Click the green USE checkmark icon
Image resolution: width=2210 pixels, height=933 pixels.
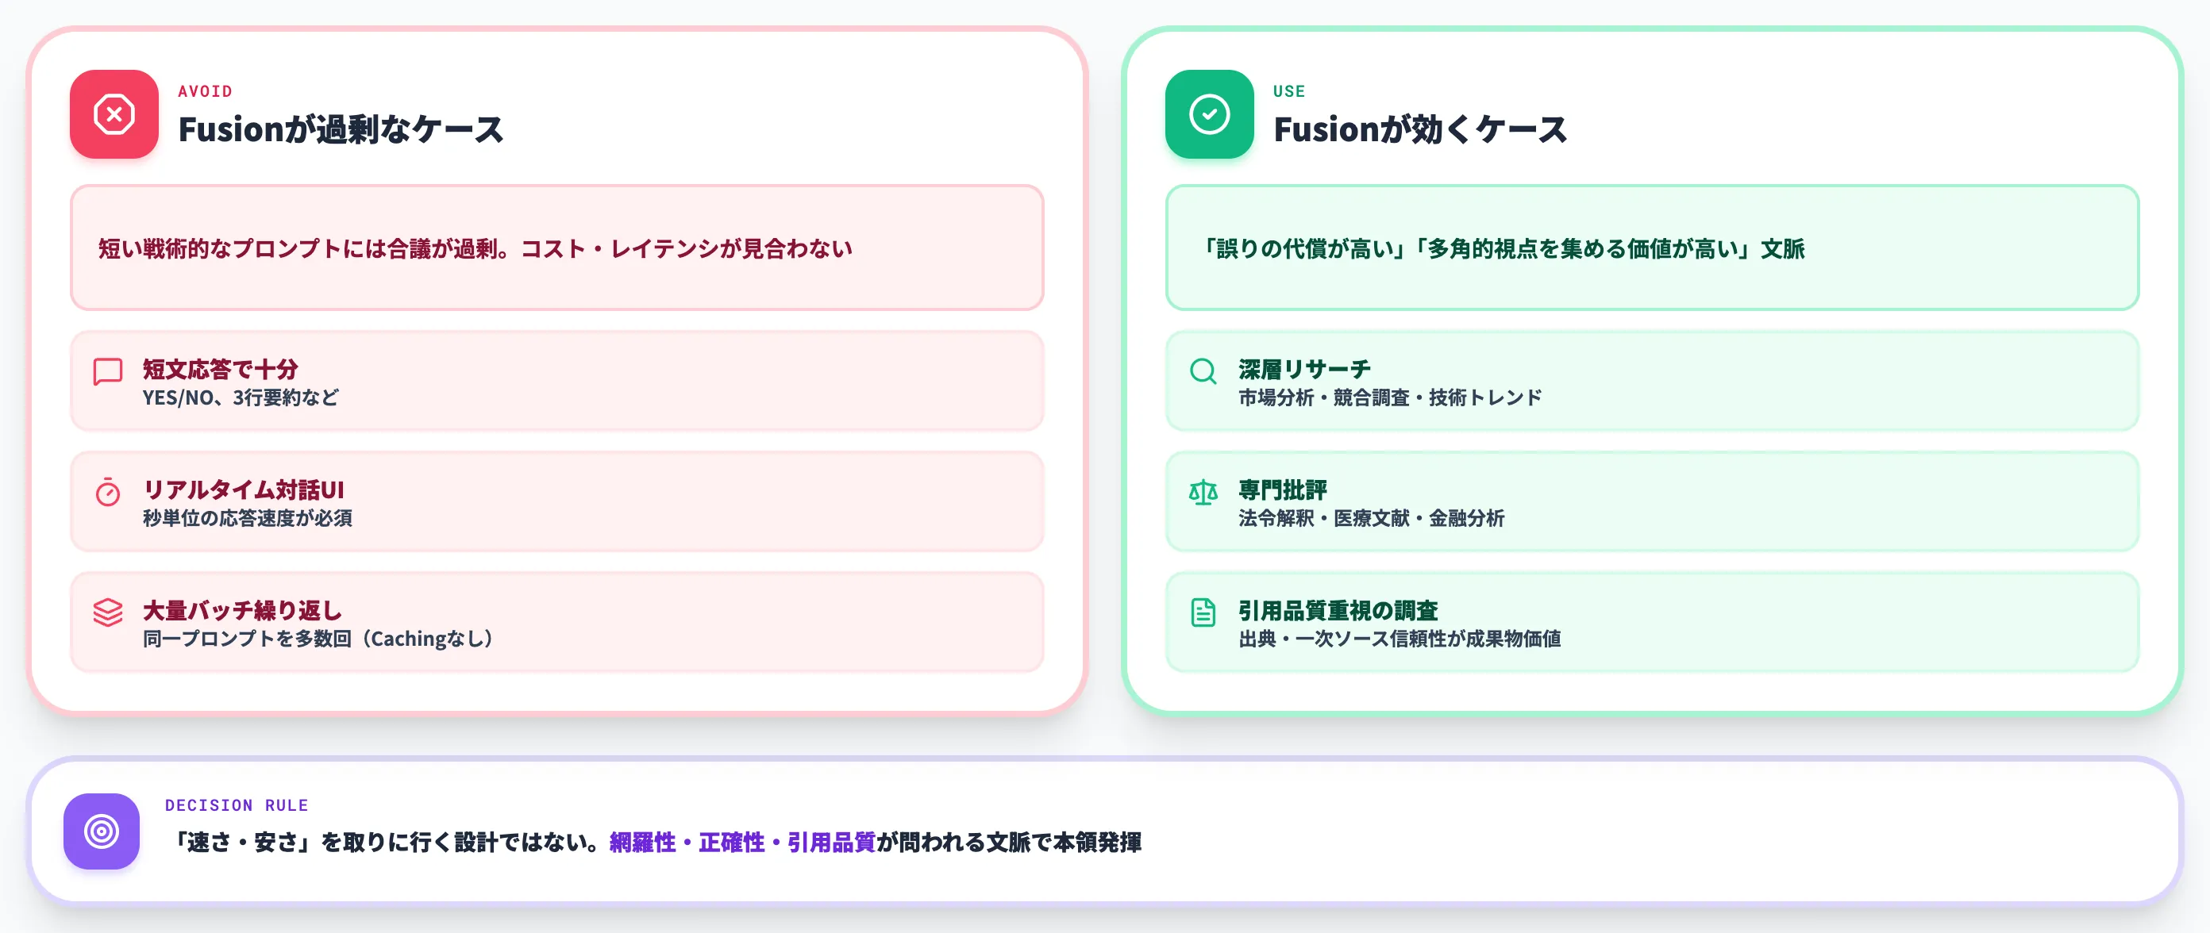(x=1209, y=114)
